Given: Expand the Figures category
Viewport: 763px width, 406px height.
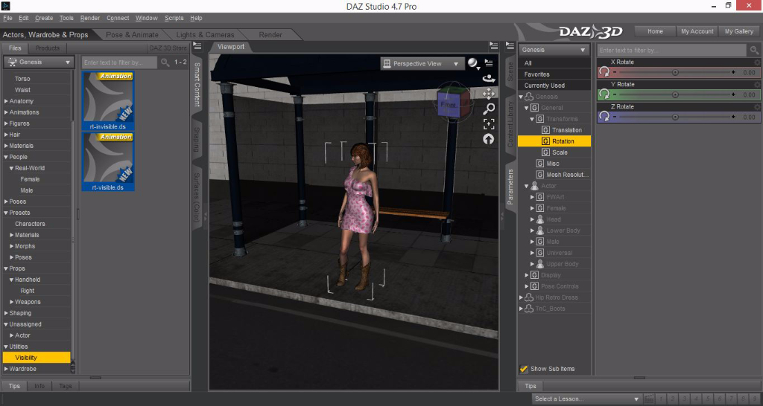Looking at the screenshot, I should (6, 123).
